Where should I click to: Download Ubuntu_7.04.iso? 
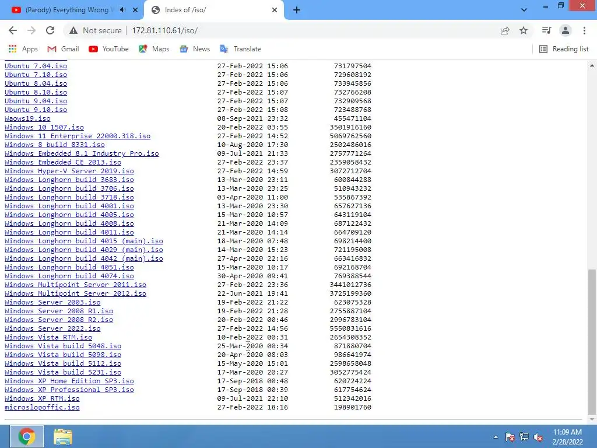36,66
